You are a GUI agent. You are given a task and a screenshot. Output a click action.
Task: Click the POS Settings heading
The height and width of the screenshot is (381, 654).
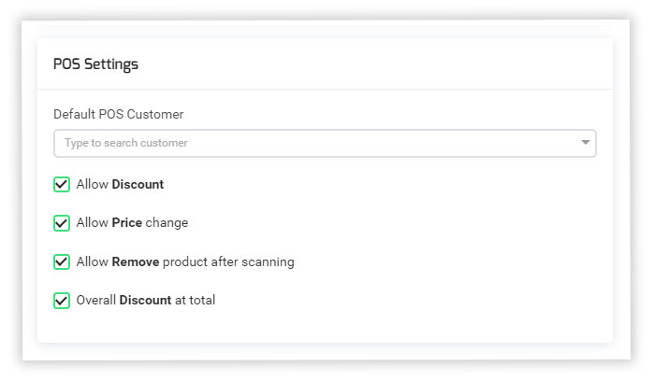[x=95, y=64]
